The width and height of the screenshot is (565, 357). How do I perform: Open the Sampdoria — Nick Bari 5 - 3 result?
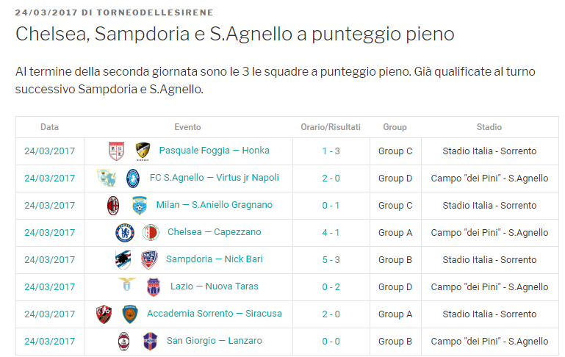click(331, 260)
